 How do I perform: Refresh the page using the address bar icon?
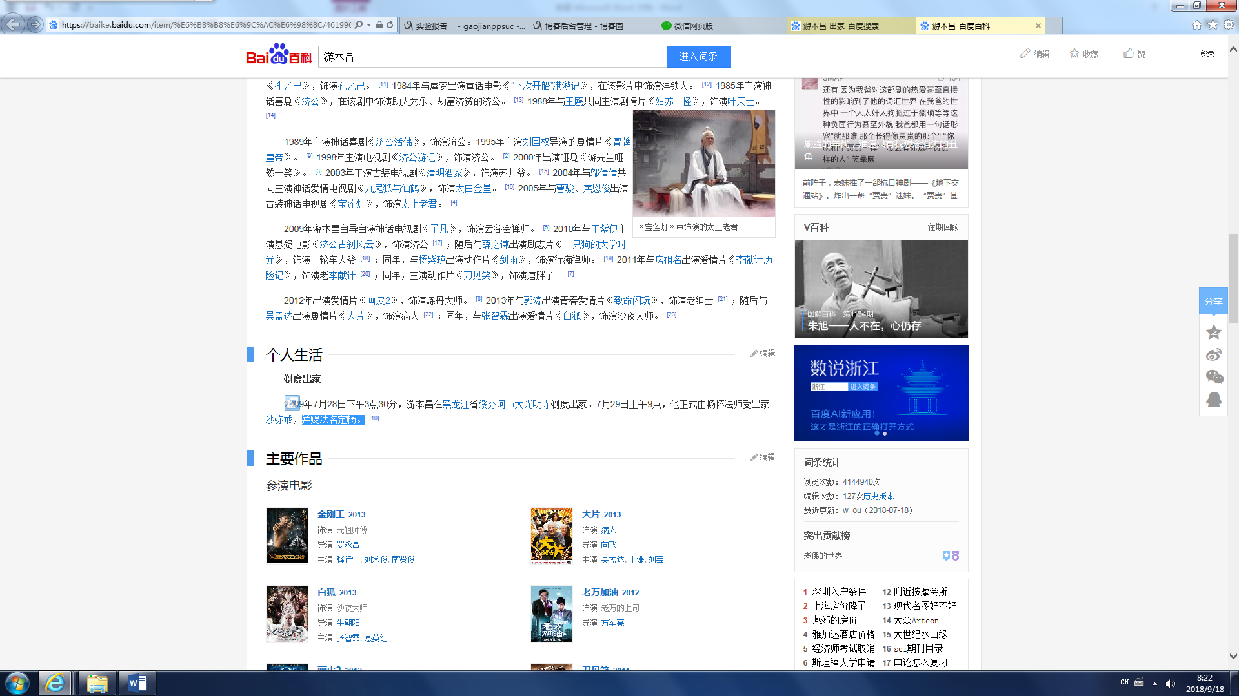pyautogui.click(x=390, y=25)
